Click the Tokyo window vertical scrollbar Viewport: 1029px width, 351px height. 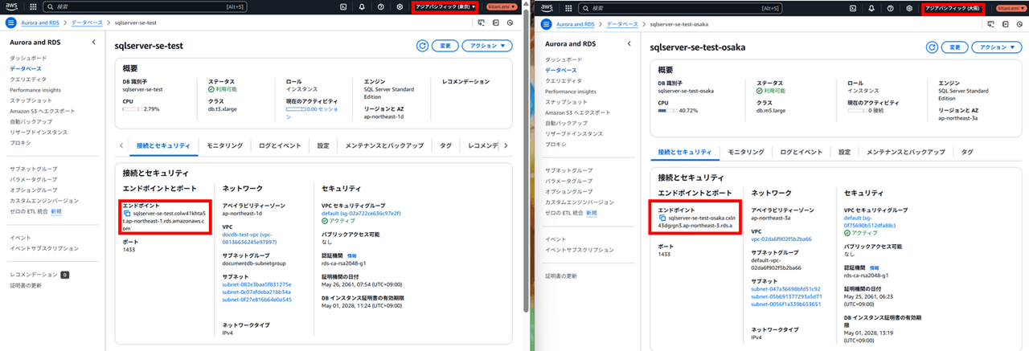point(526,161)
